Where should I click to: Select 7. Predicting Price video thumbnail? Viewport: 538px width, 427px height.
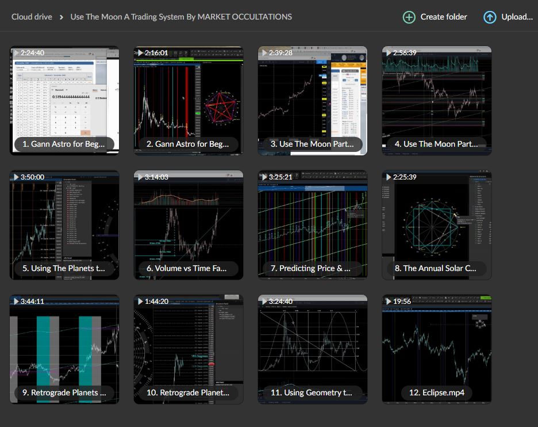pyautogui.click(x=313, y=224)
